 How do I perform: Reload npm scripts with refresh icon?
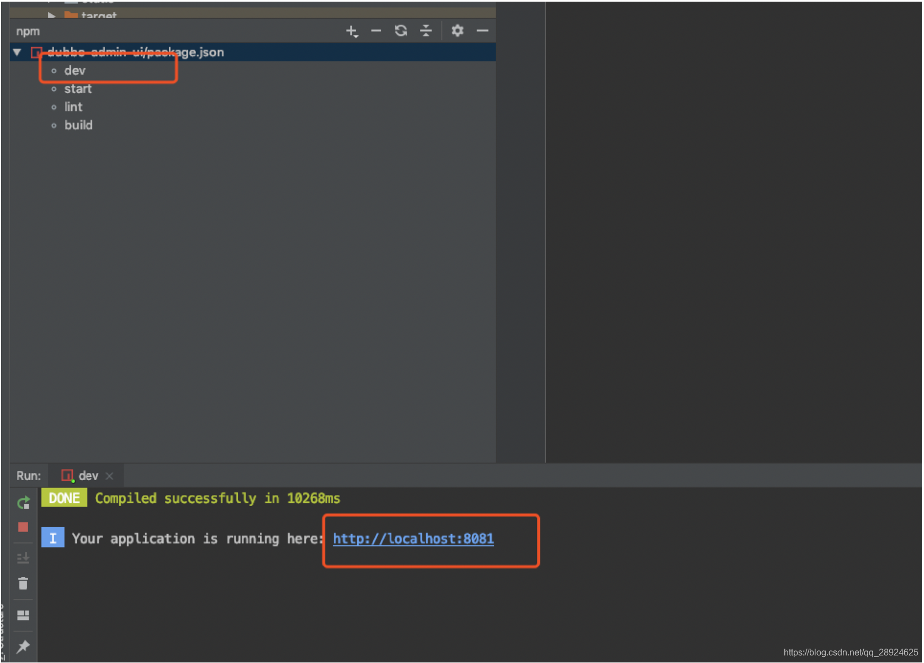tap(401, 31)
